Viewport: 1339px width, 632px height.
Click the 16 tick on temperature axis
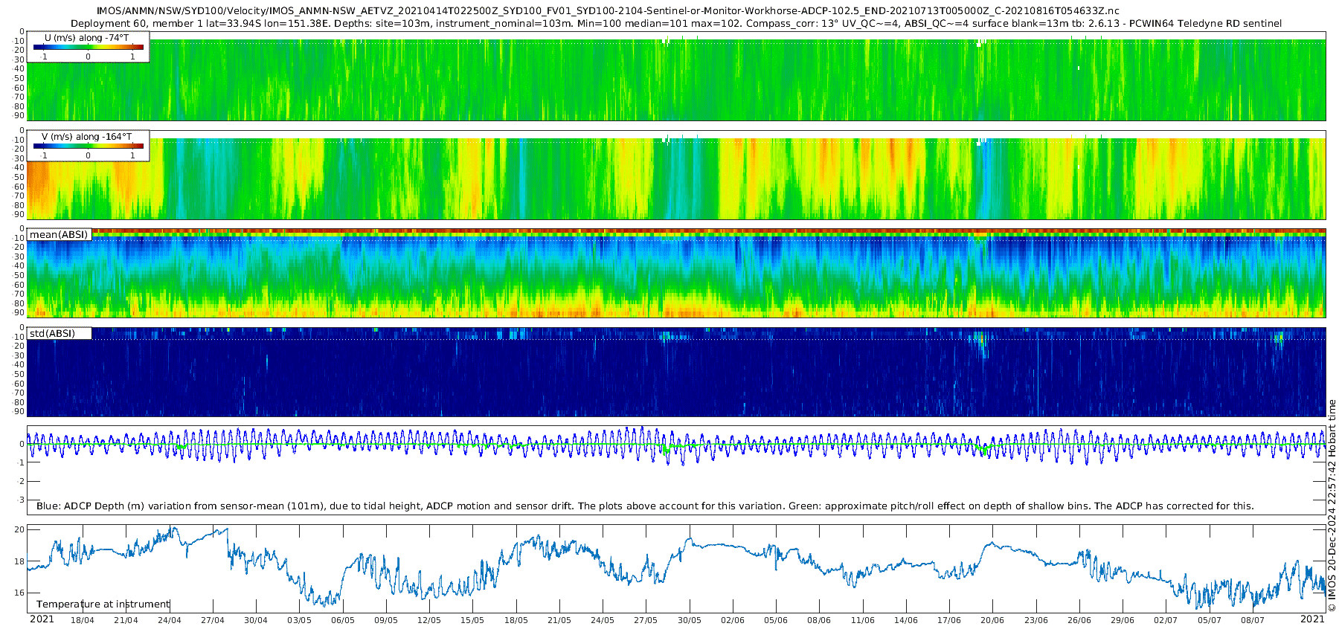[x=19, y=593]
